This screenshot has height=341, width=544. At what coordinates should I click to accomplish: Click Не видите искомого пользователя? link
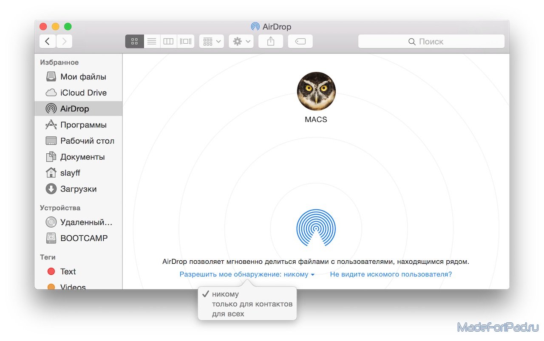(x=391, y=274)
